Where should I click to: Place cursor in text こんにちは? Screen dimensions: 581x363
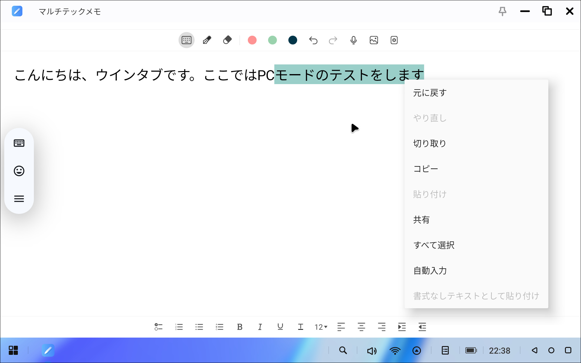coord(48,75)
